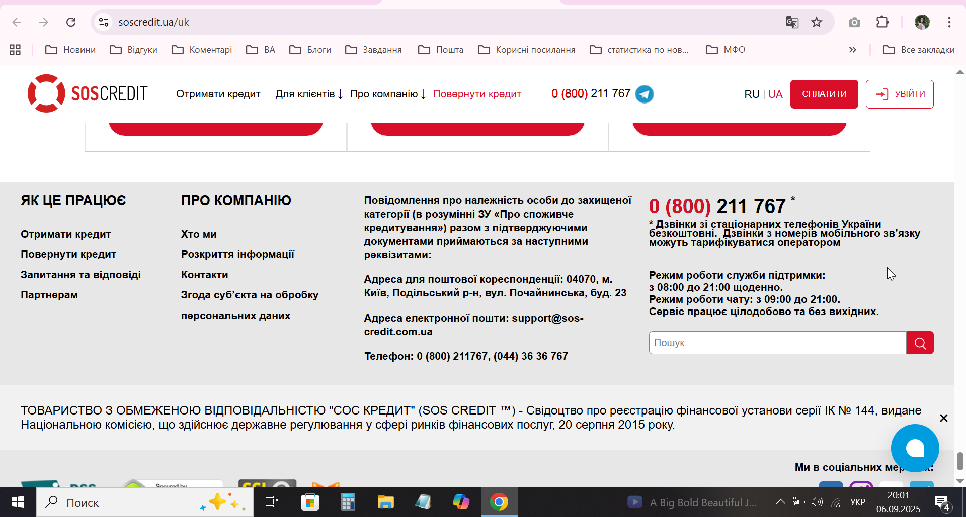Screen dimensions: 966x517
Task: Open the apps grid in bookmarks bar
Action: coord(15,50)
